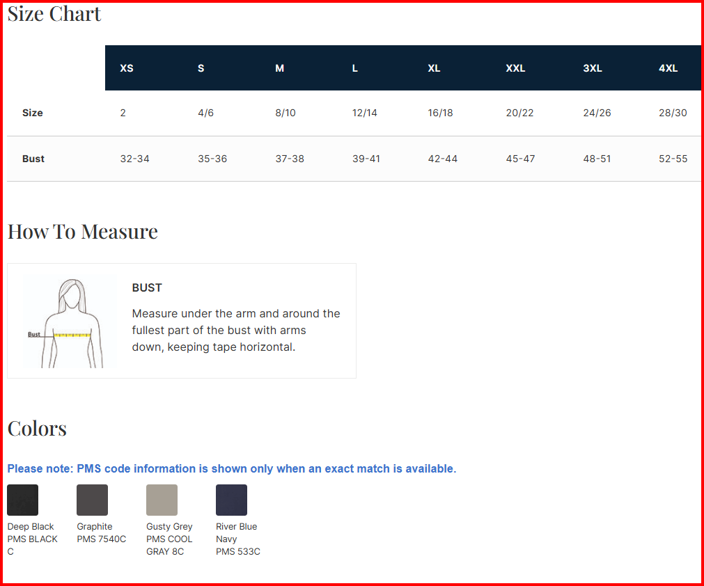Click the XL column header
The height and width of the screenshot is (586, 704).
coord(434,68)
